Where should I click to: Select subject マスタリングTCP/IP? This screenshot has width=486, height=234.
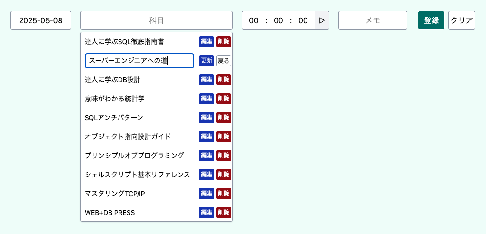(115, 194)
